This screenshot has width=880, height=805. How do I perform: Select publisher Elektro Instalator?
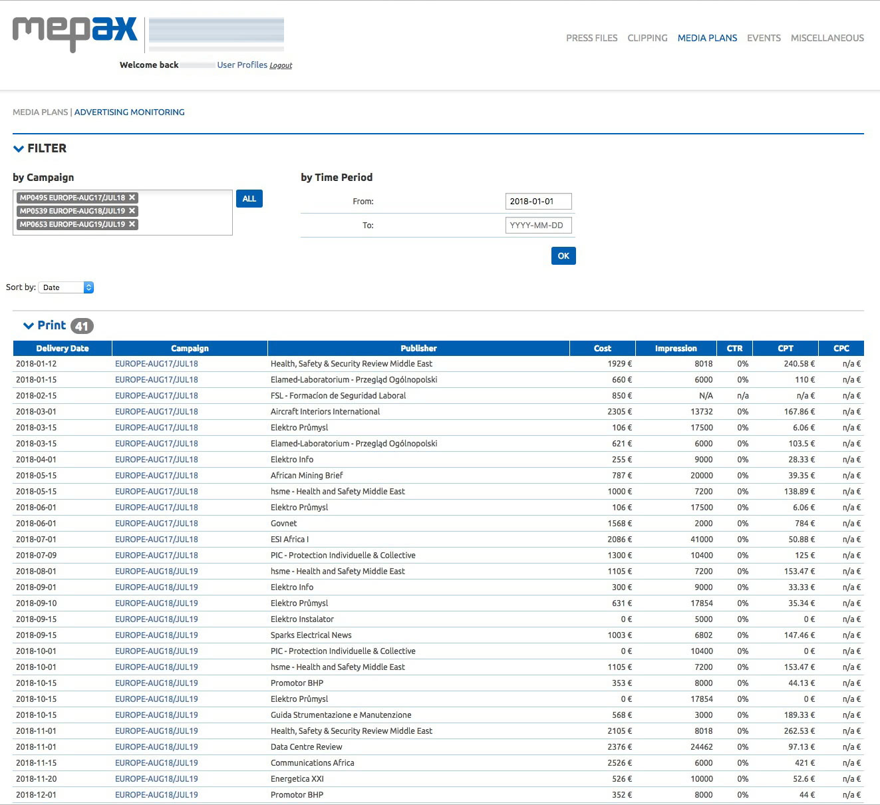click(302, 619)
